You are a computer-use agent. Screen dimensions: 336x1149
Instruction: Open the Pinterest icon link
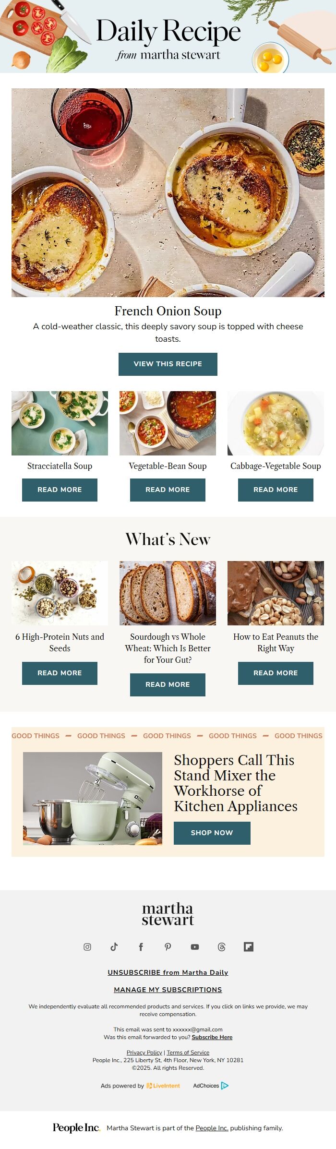pyautogui.click(x=168, y=946)
